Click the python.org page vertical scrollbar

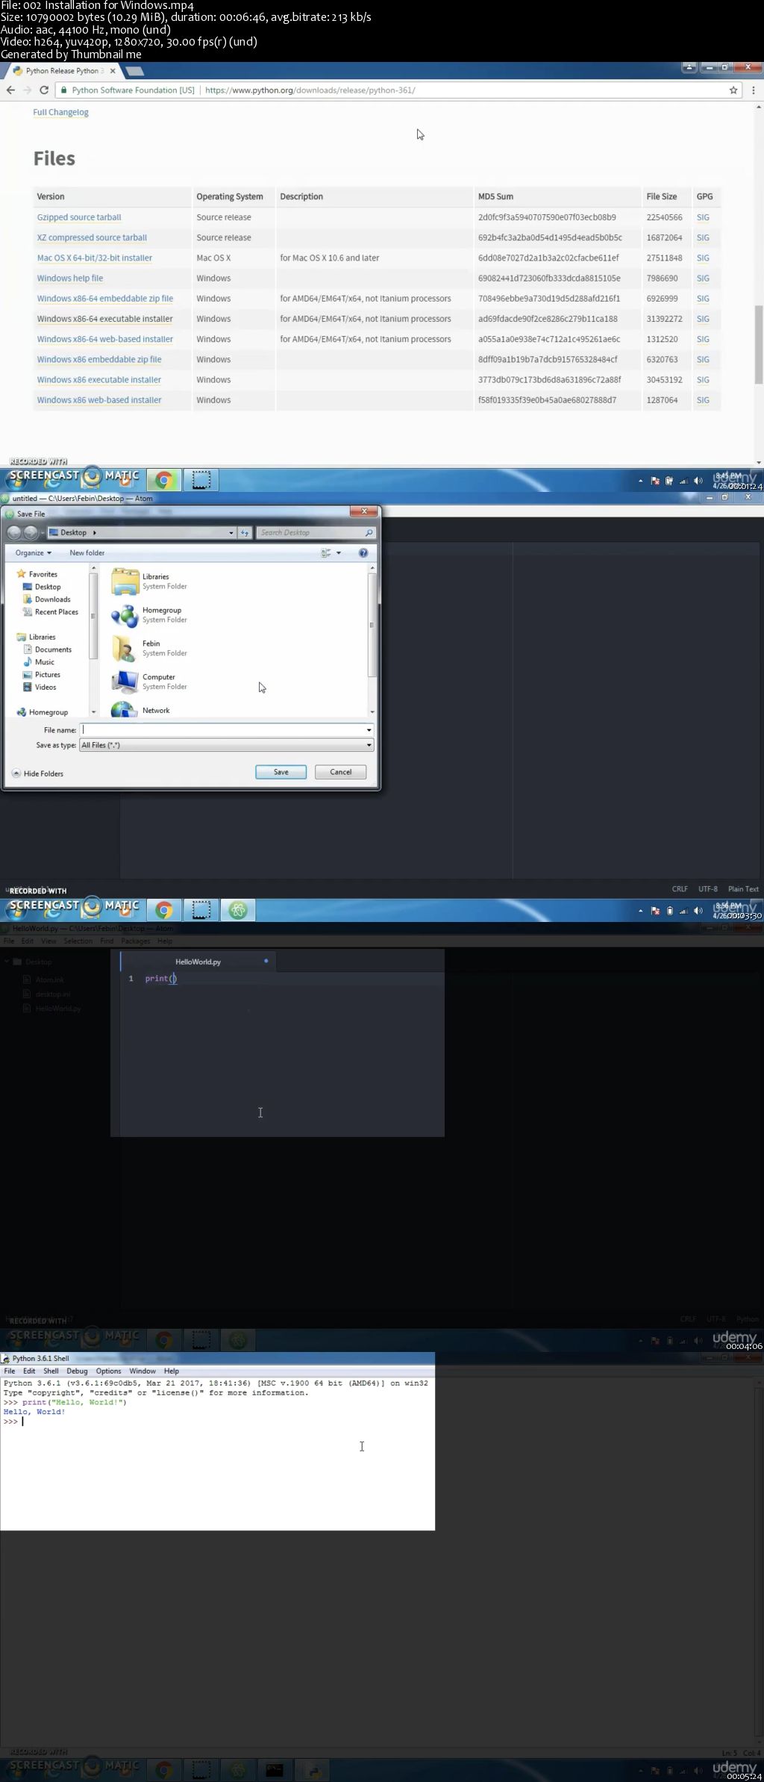(759, 343)
